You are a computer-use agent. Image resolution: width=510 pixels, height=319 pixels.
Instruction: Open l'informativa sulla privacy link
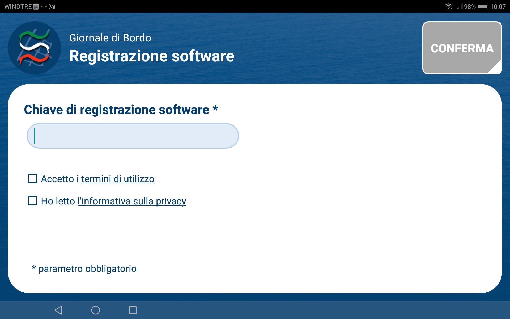[132, 201]
